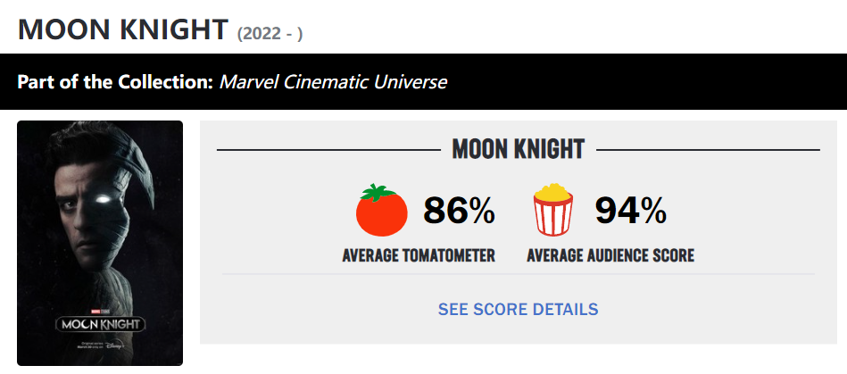The width and height of the screenshot is (847, 374).
Task: Click the release date text on poster
Action: (88, 345)
